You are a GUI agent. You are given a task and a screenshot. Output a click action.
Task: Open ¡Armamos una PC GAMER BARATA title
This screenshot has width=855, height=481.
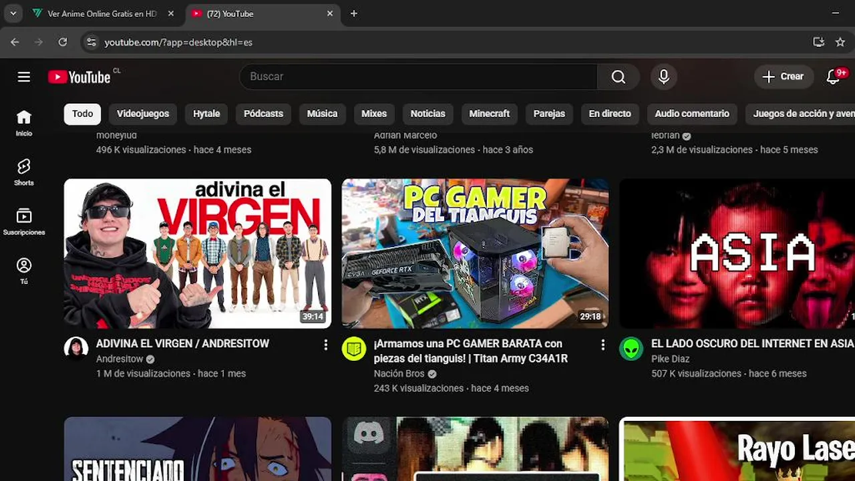point(471,351)
